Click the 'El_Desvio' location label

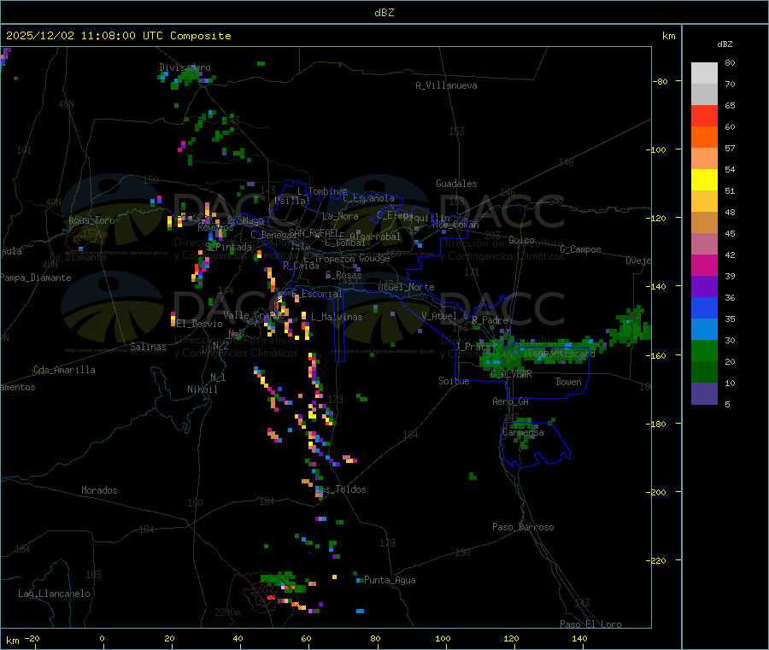point(200,324)
